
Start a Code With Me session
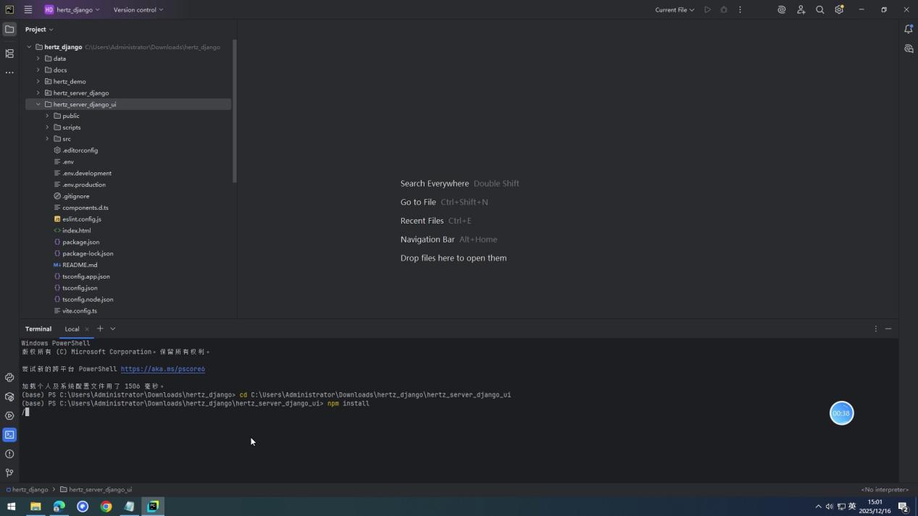800,9
